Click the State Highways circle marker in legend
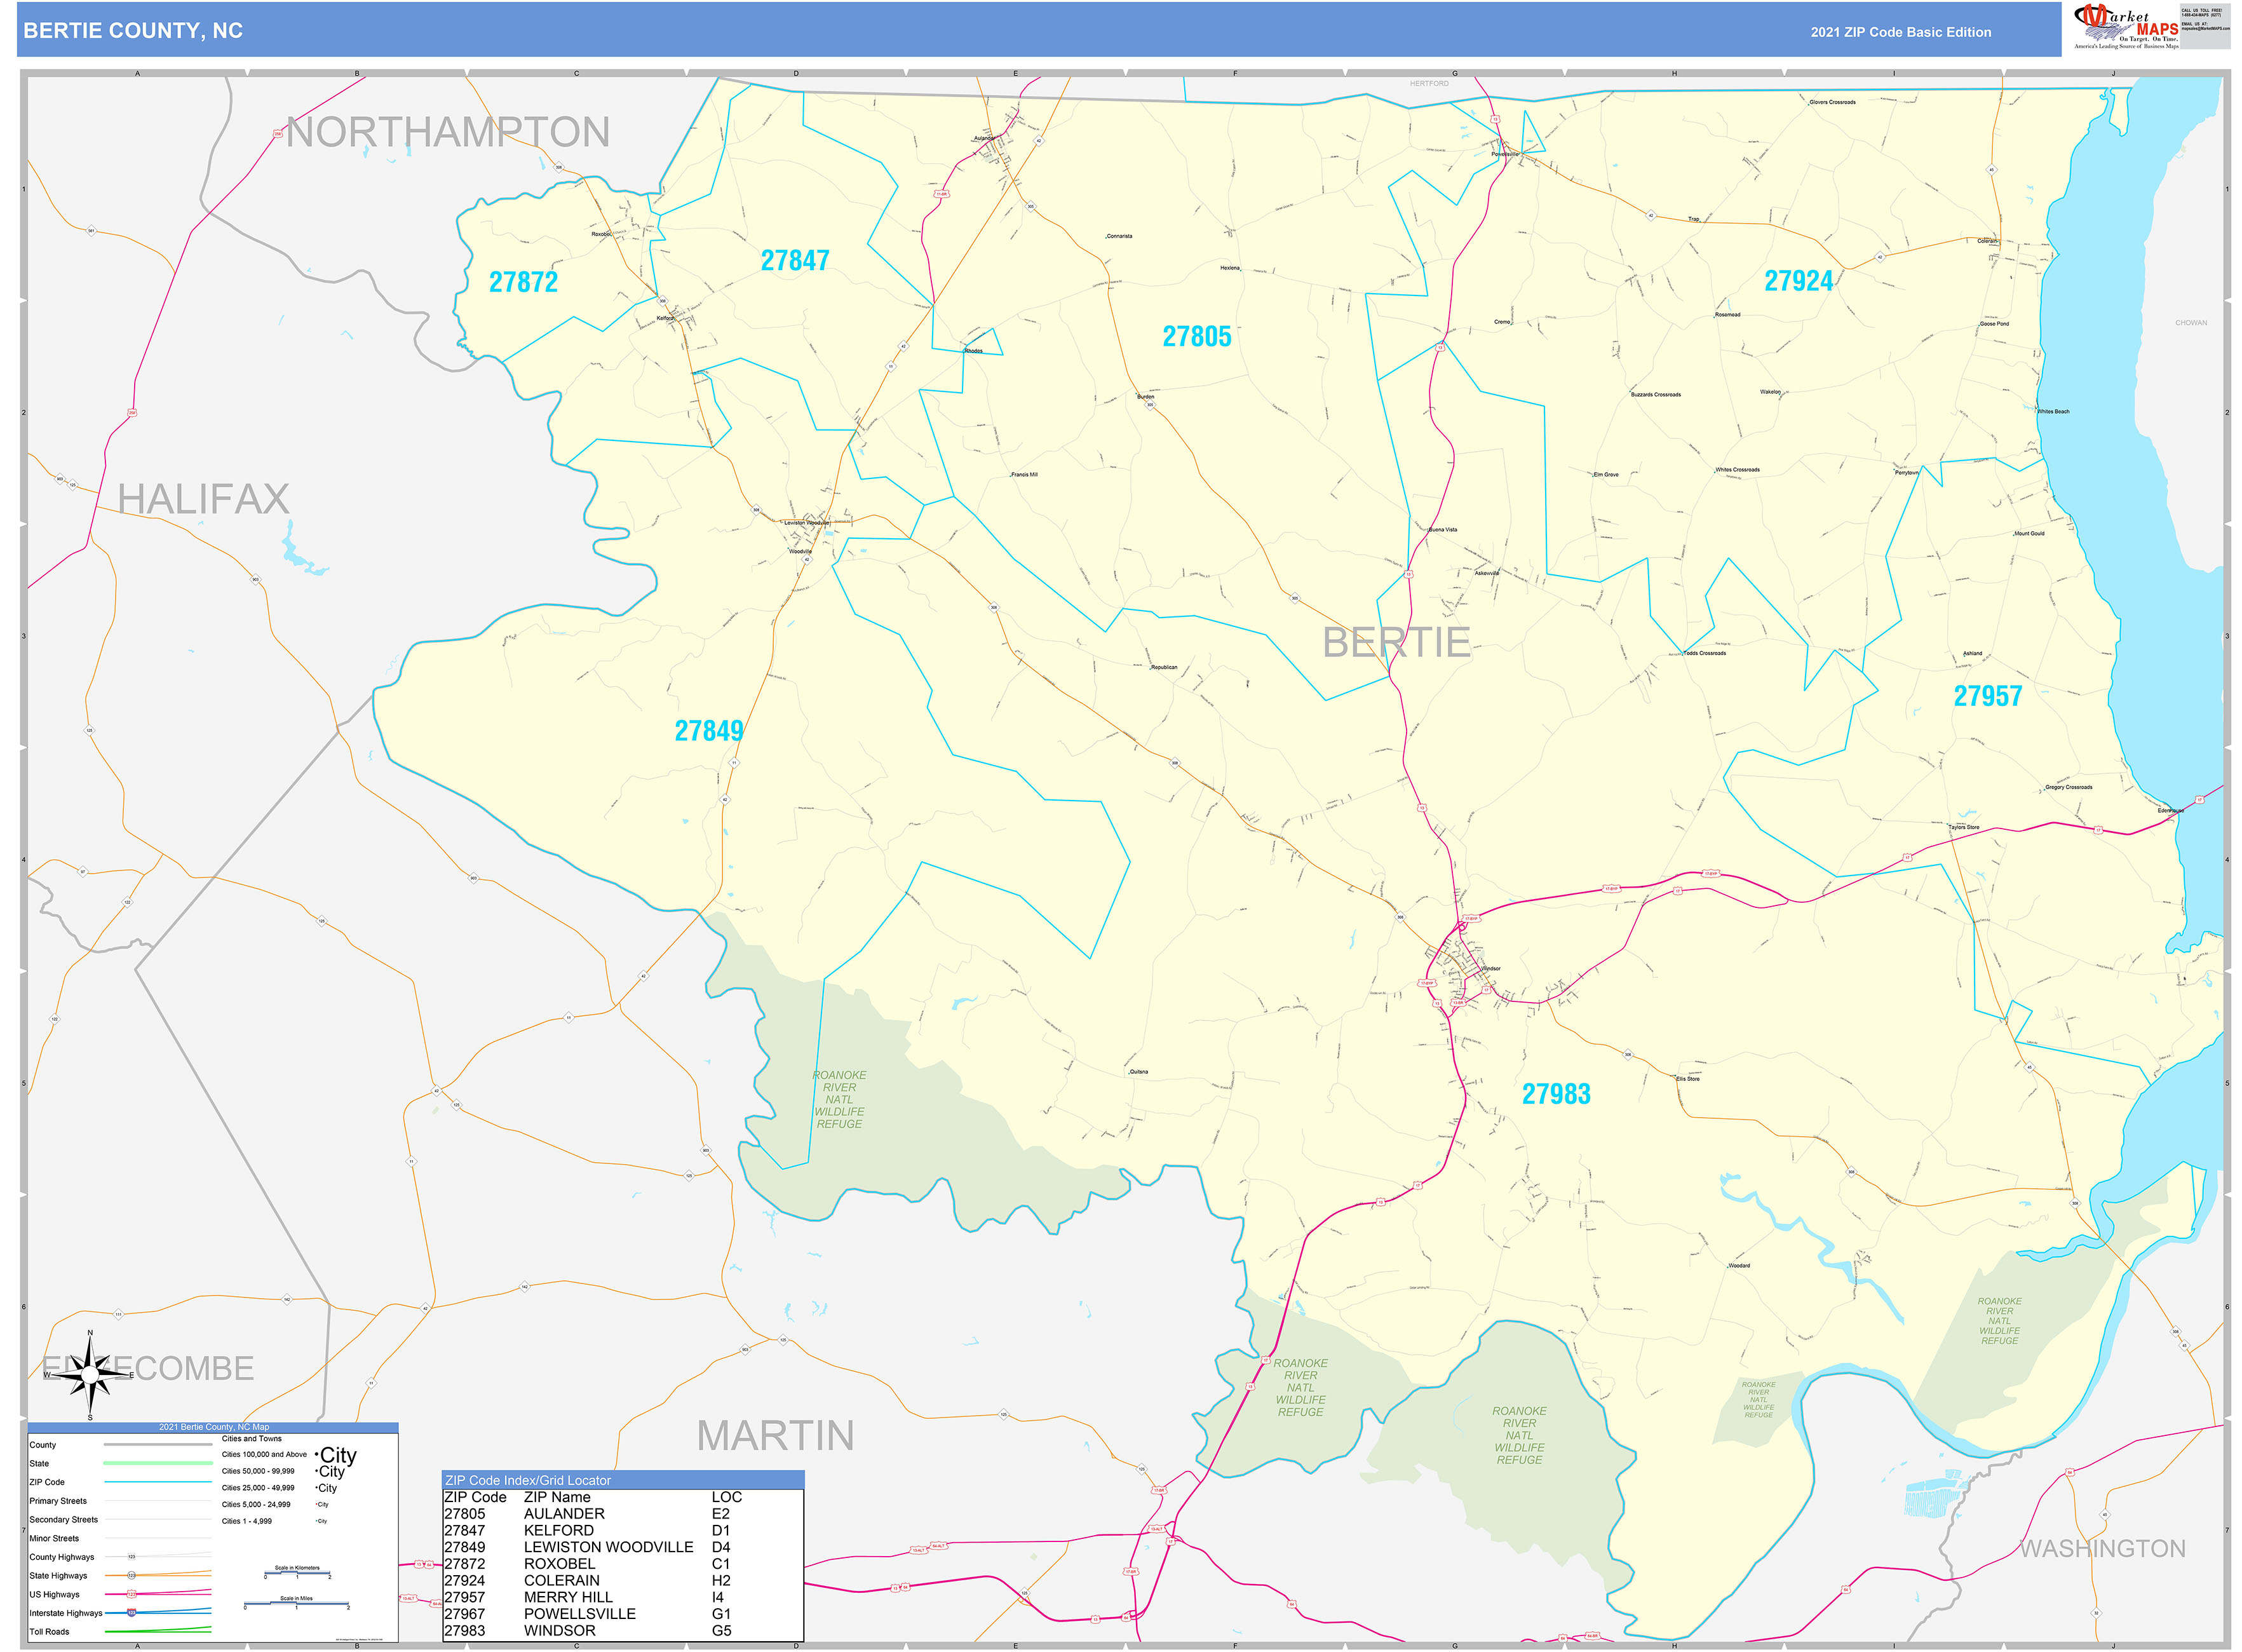This screenshot has width=2242, height=1652. [x=131, y=1576]
